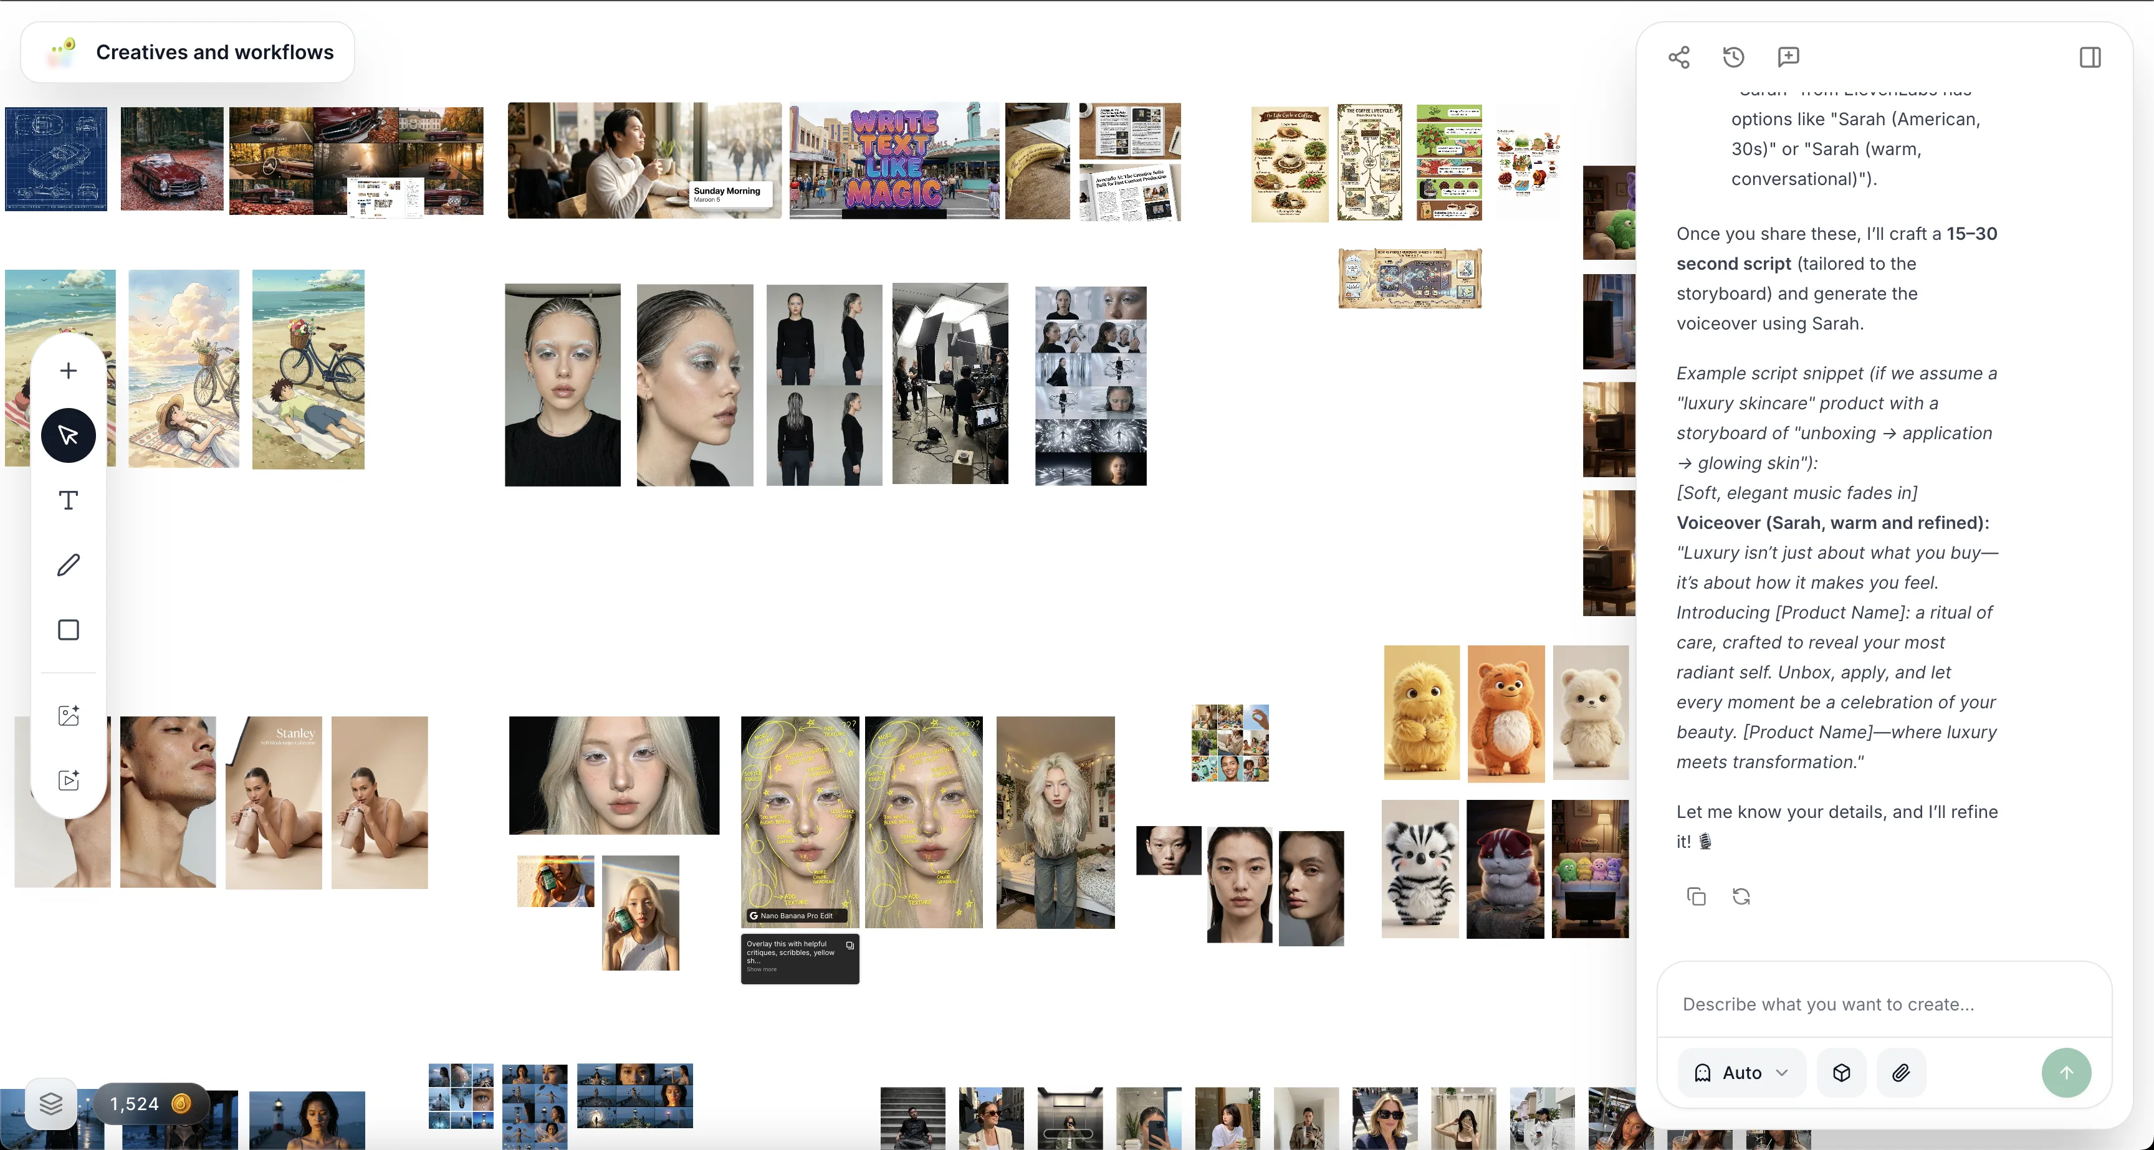
Task: Click the share icon in chat panel
Action: click(1679, 57)
